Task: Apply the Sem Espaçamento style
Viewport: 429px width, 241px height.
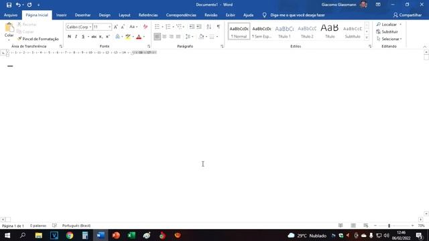Action: (x=261, y=31)
